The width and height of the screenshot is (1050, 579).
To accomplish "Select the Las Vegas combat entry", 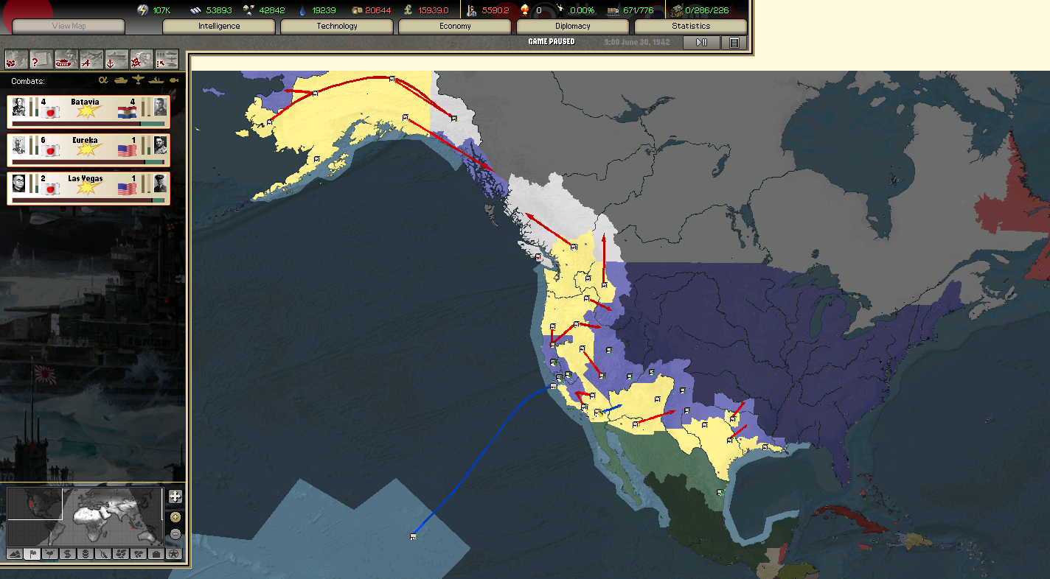I will point(88,188).
